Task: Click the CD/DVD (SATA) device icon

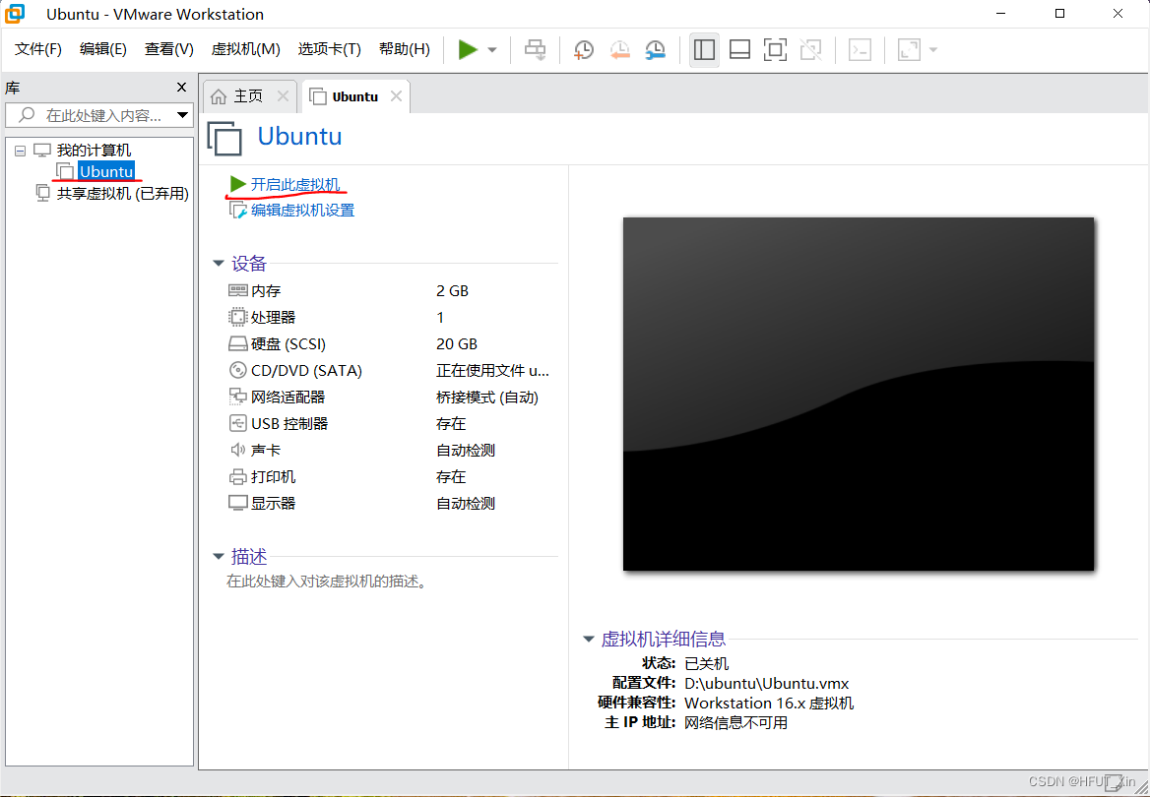Action: pos(237,370)
